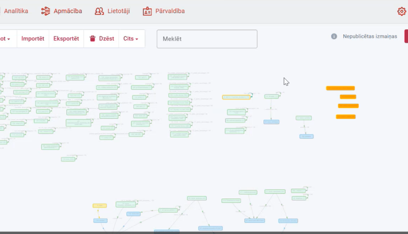The width and height of the screenshot is (408, 234).
Task: Select the small yellow filled node near bottom
Action: coord(100,206)
